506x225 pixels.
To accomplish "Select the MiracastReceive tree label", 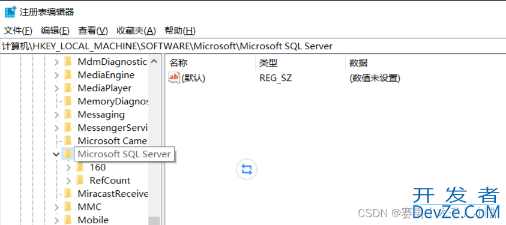I will click(113, 194).
